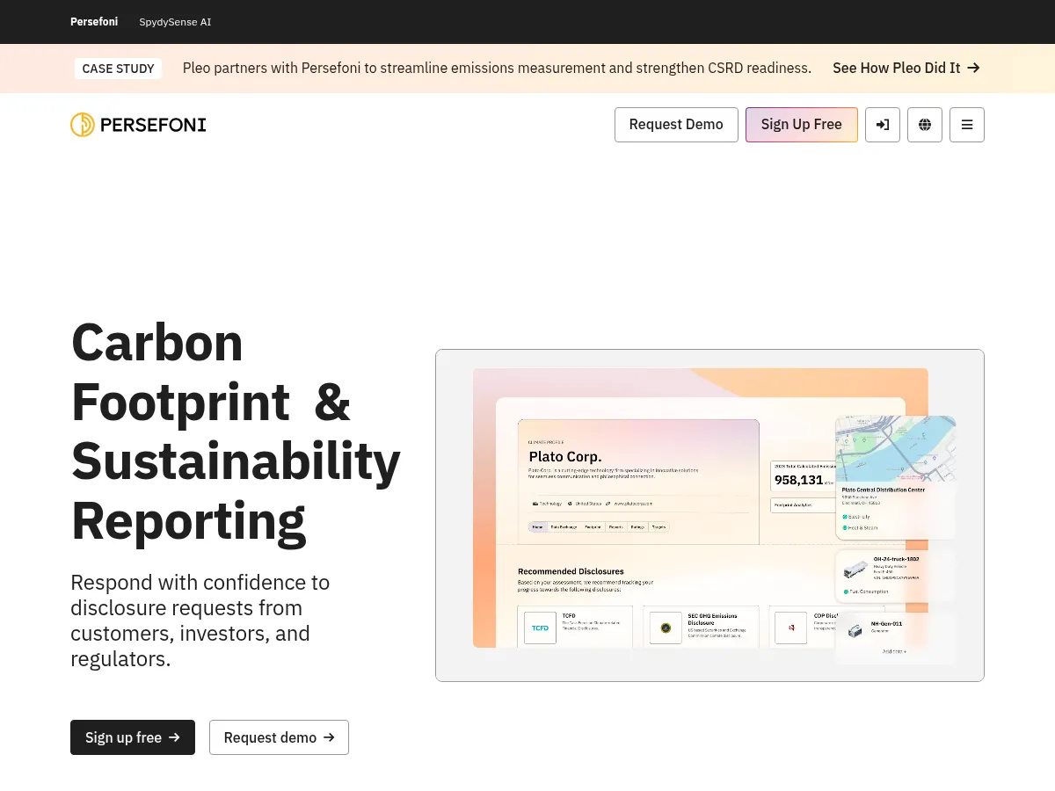This screenshot has width=1055, height=791.
Task: Enable the Electricity toggle on distribution center card
Action: click(846, 517)
